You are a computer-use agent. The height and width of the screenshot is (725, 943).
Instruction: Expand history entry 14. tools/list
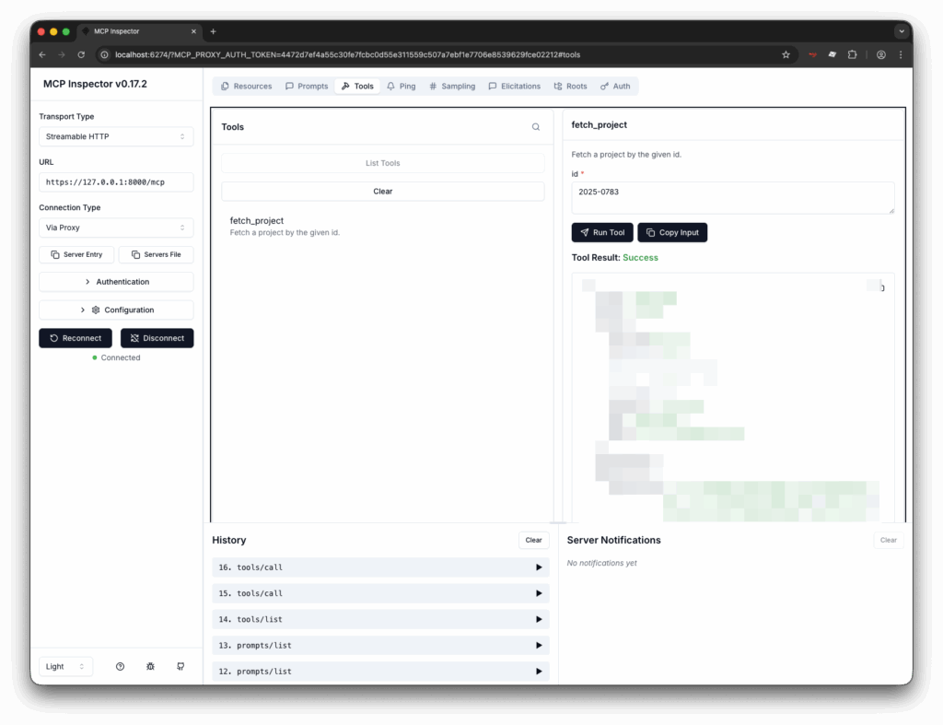tap(380, 619)
